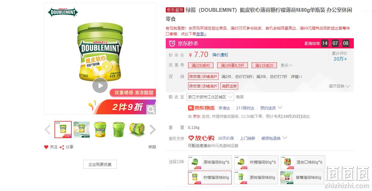
Task: Expand the 预约送货 delivery options arrow
Action: point(280,108)
